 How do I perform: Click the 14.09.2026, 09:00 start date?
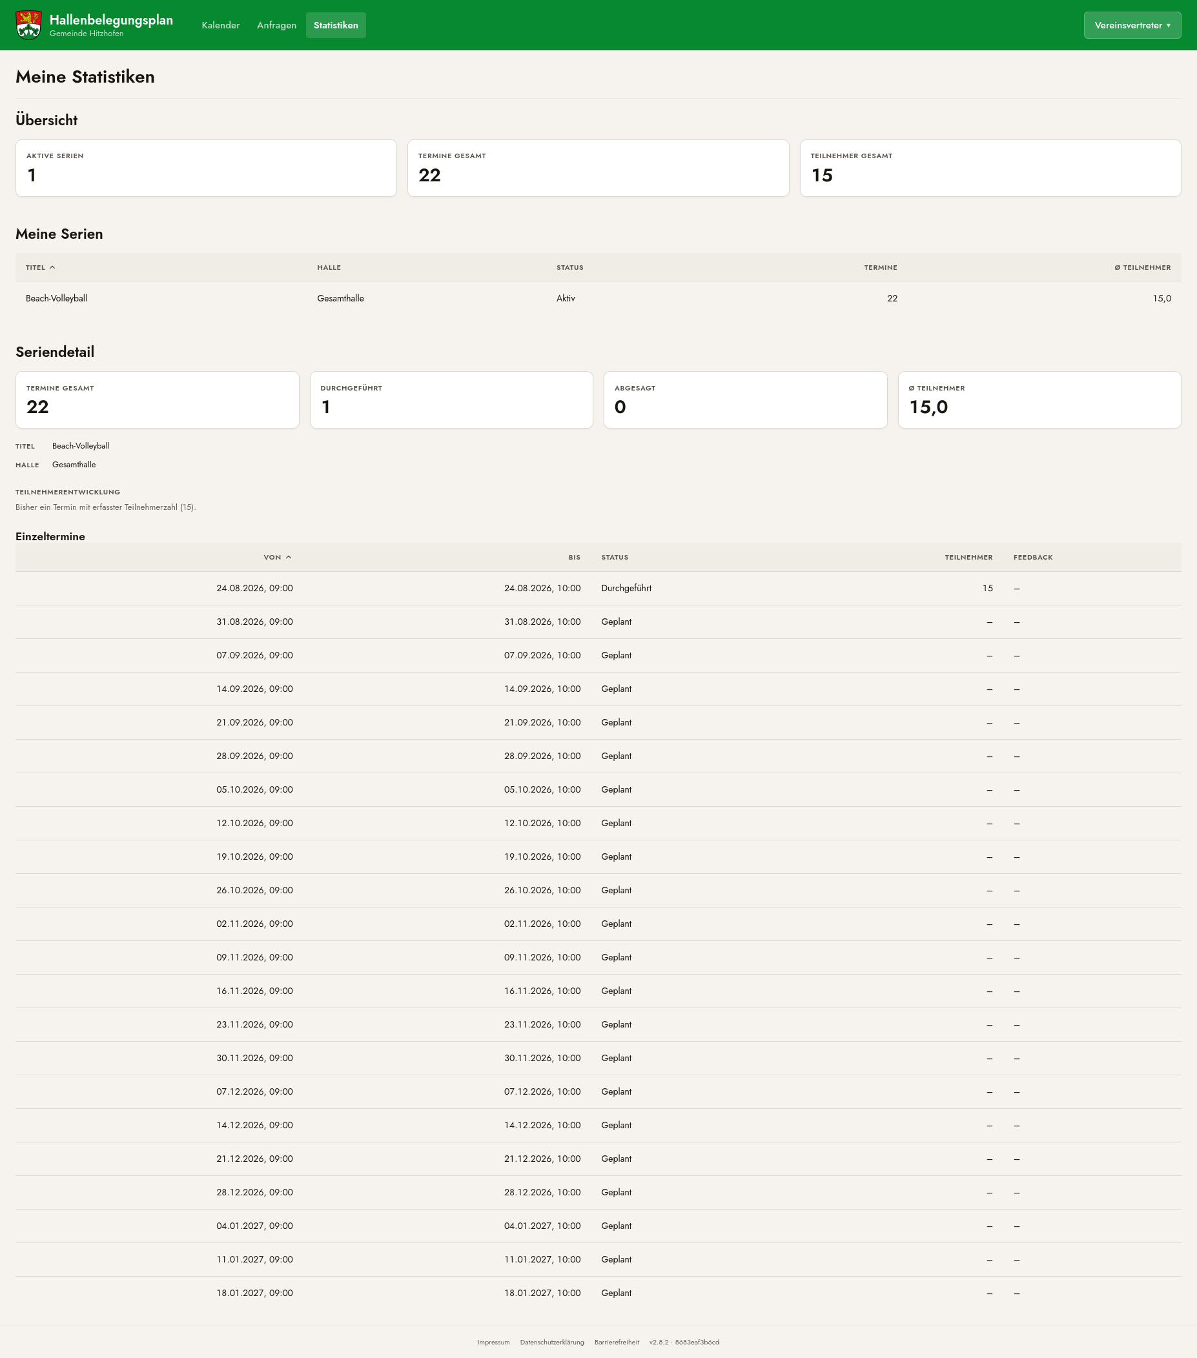click(x=254, y=689)
